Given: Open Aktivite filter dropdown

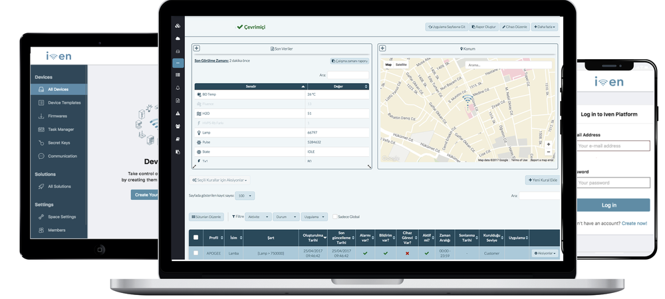Looking at the screenshot, I should [x=259, y=217].
